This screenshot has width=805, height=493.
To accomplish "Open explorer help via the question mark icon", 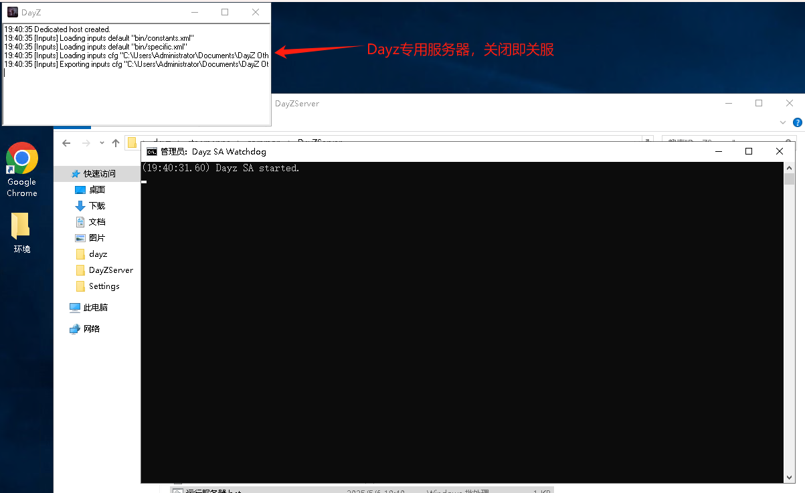I will click(797, 122).
